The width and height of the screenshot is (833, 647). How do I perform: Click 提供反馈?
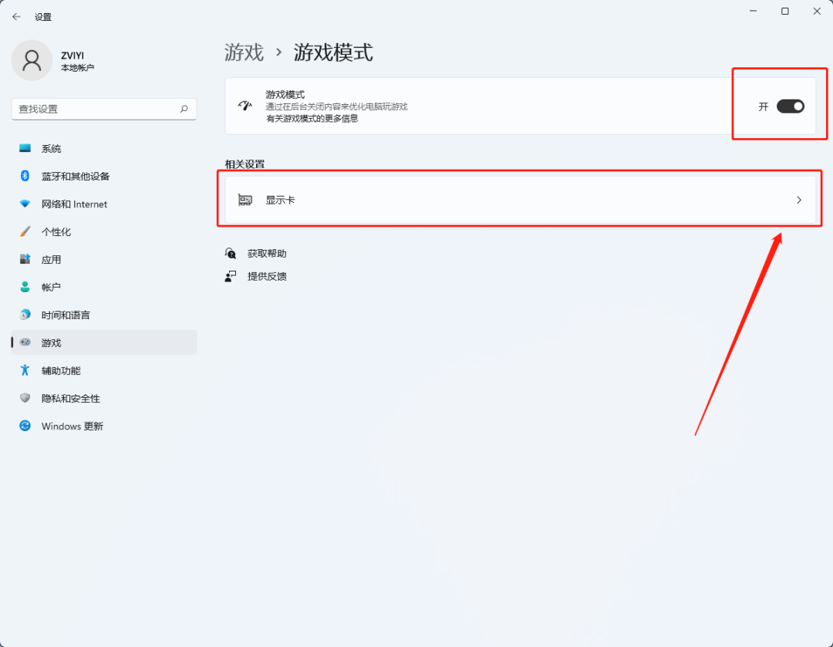(x=268, y=276)
